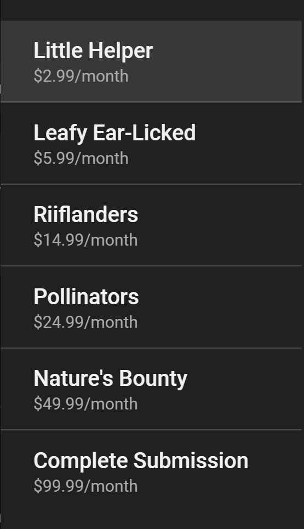Click the highlighted row's empty area beside Little Helper
Image resolution: width=304 pixels, height=529 pixels.
[x=229, y=61]
